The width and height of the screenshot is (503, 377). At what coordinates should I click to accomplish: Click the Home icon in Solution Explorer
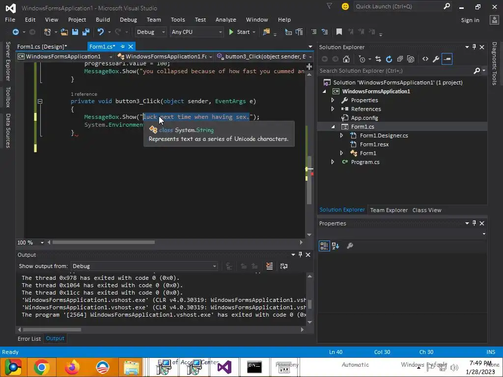point(346,59)
